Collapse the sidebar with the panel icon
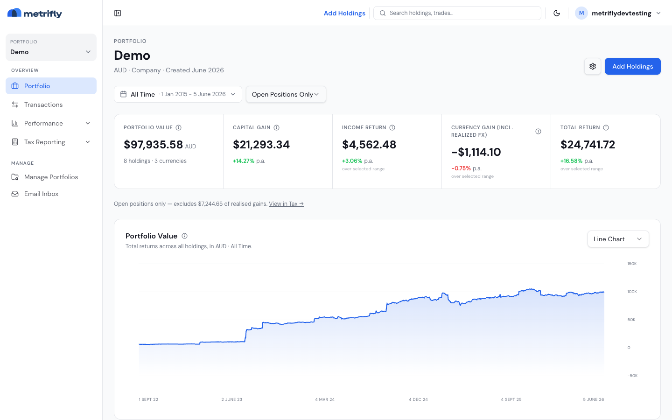The height and width of the screenshot is (420, 672). pyautogui.click(x=118, y=13)
